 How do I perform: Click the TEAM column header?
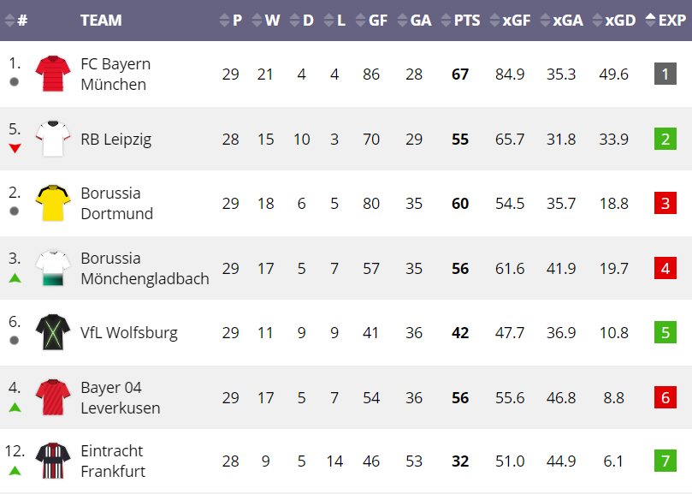click(x=101, y=21)
